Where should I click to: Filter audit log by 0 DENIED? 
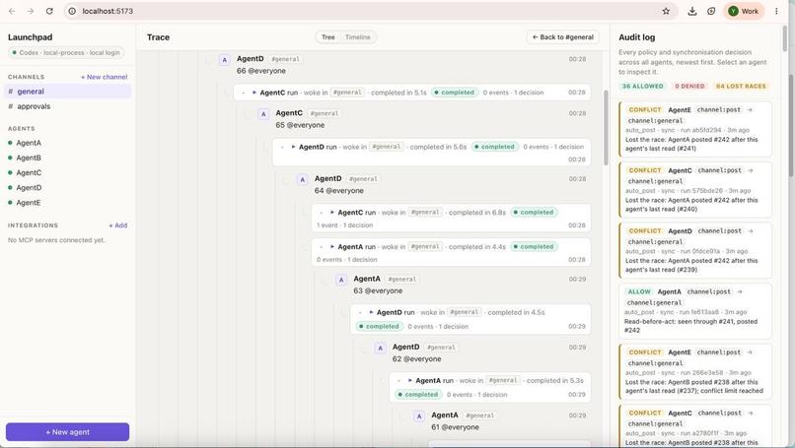coord(689,86)
